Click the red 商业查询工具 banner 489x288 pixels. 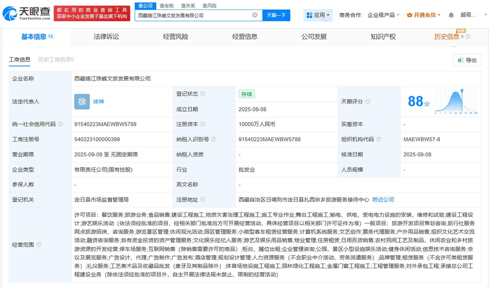pyautogui.click(x=92, y=14)
